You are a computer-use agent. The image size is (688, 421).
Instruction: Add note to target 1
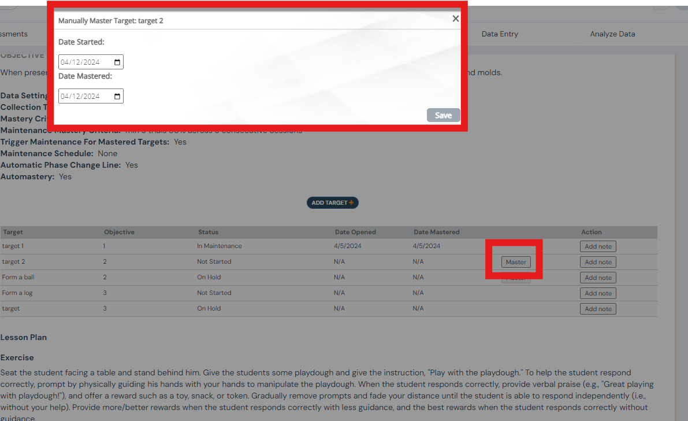click(598, 246)
